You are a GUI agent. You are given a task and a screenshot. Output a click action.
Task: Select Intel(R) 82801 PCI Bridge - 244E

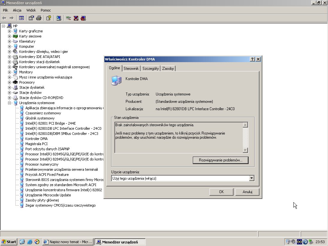[x=50, y=123]
